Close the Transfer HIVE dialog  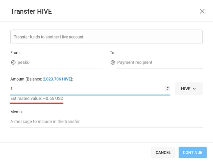tap(202, 11)
